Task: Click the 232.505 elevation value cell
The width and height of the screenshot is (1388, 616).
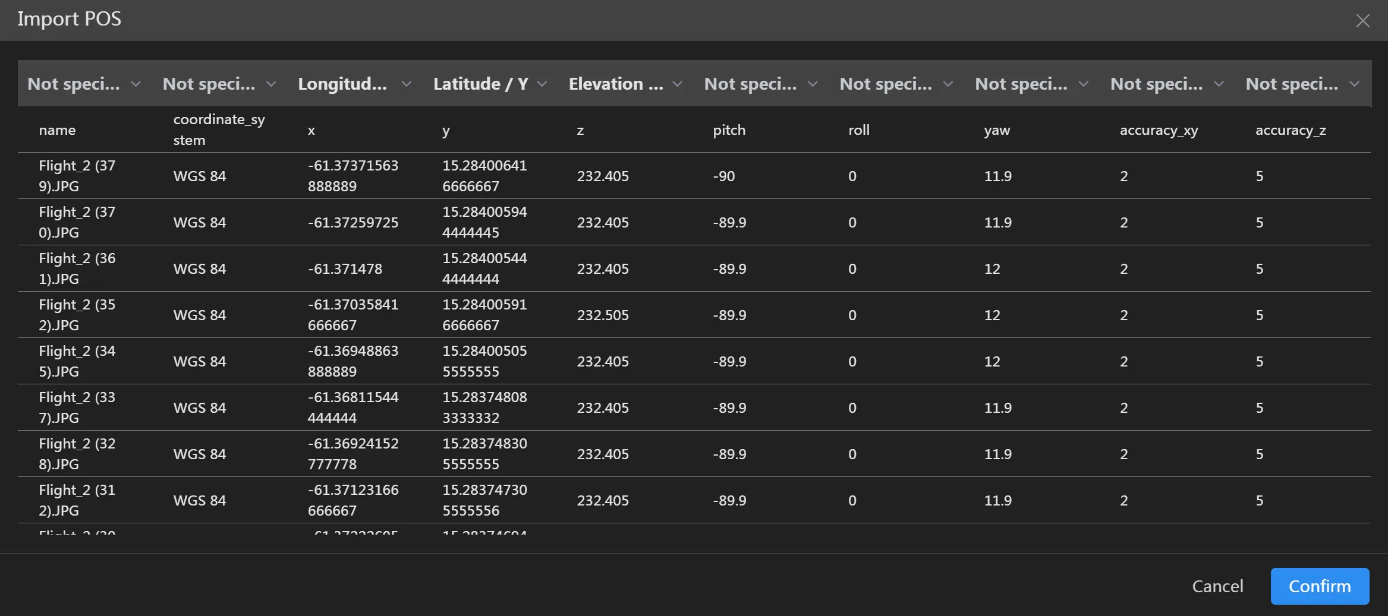Action: point(603,315)
